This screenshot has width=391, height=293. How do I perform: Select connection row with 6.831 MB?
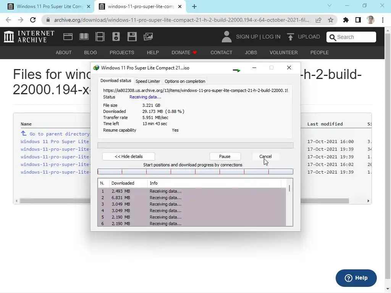192,198
